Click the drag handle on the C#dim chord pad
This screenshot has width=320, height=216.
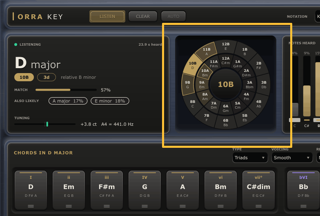(259, 206)
